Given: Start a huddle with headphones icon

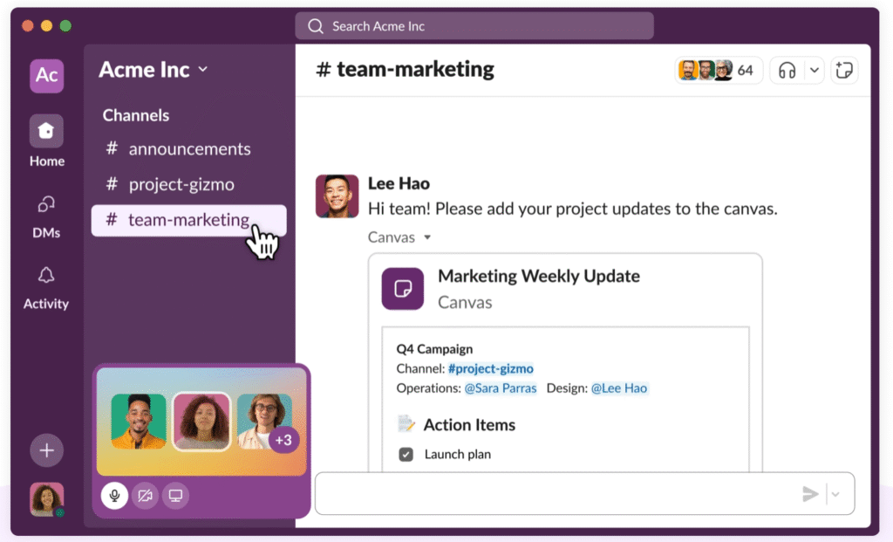Looking at the screenshot, I should pos(787,71).
